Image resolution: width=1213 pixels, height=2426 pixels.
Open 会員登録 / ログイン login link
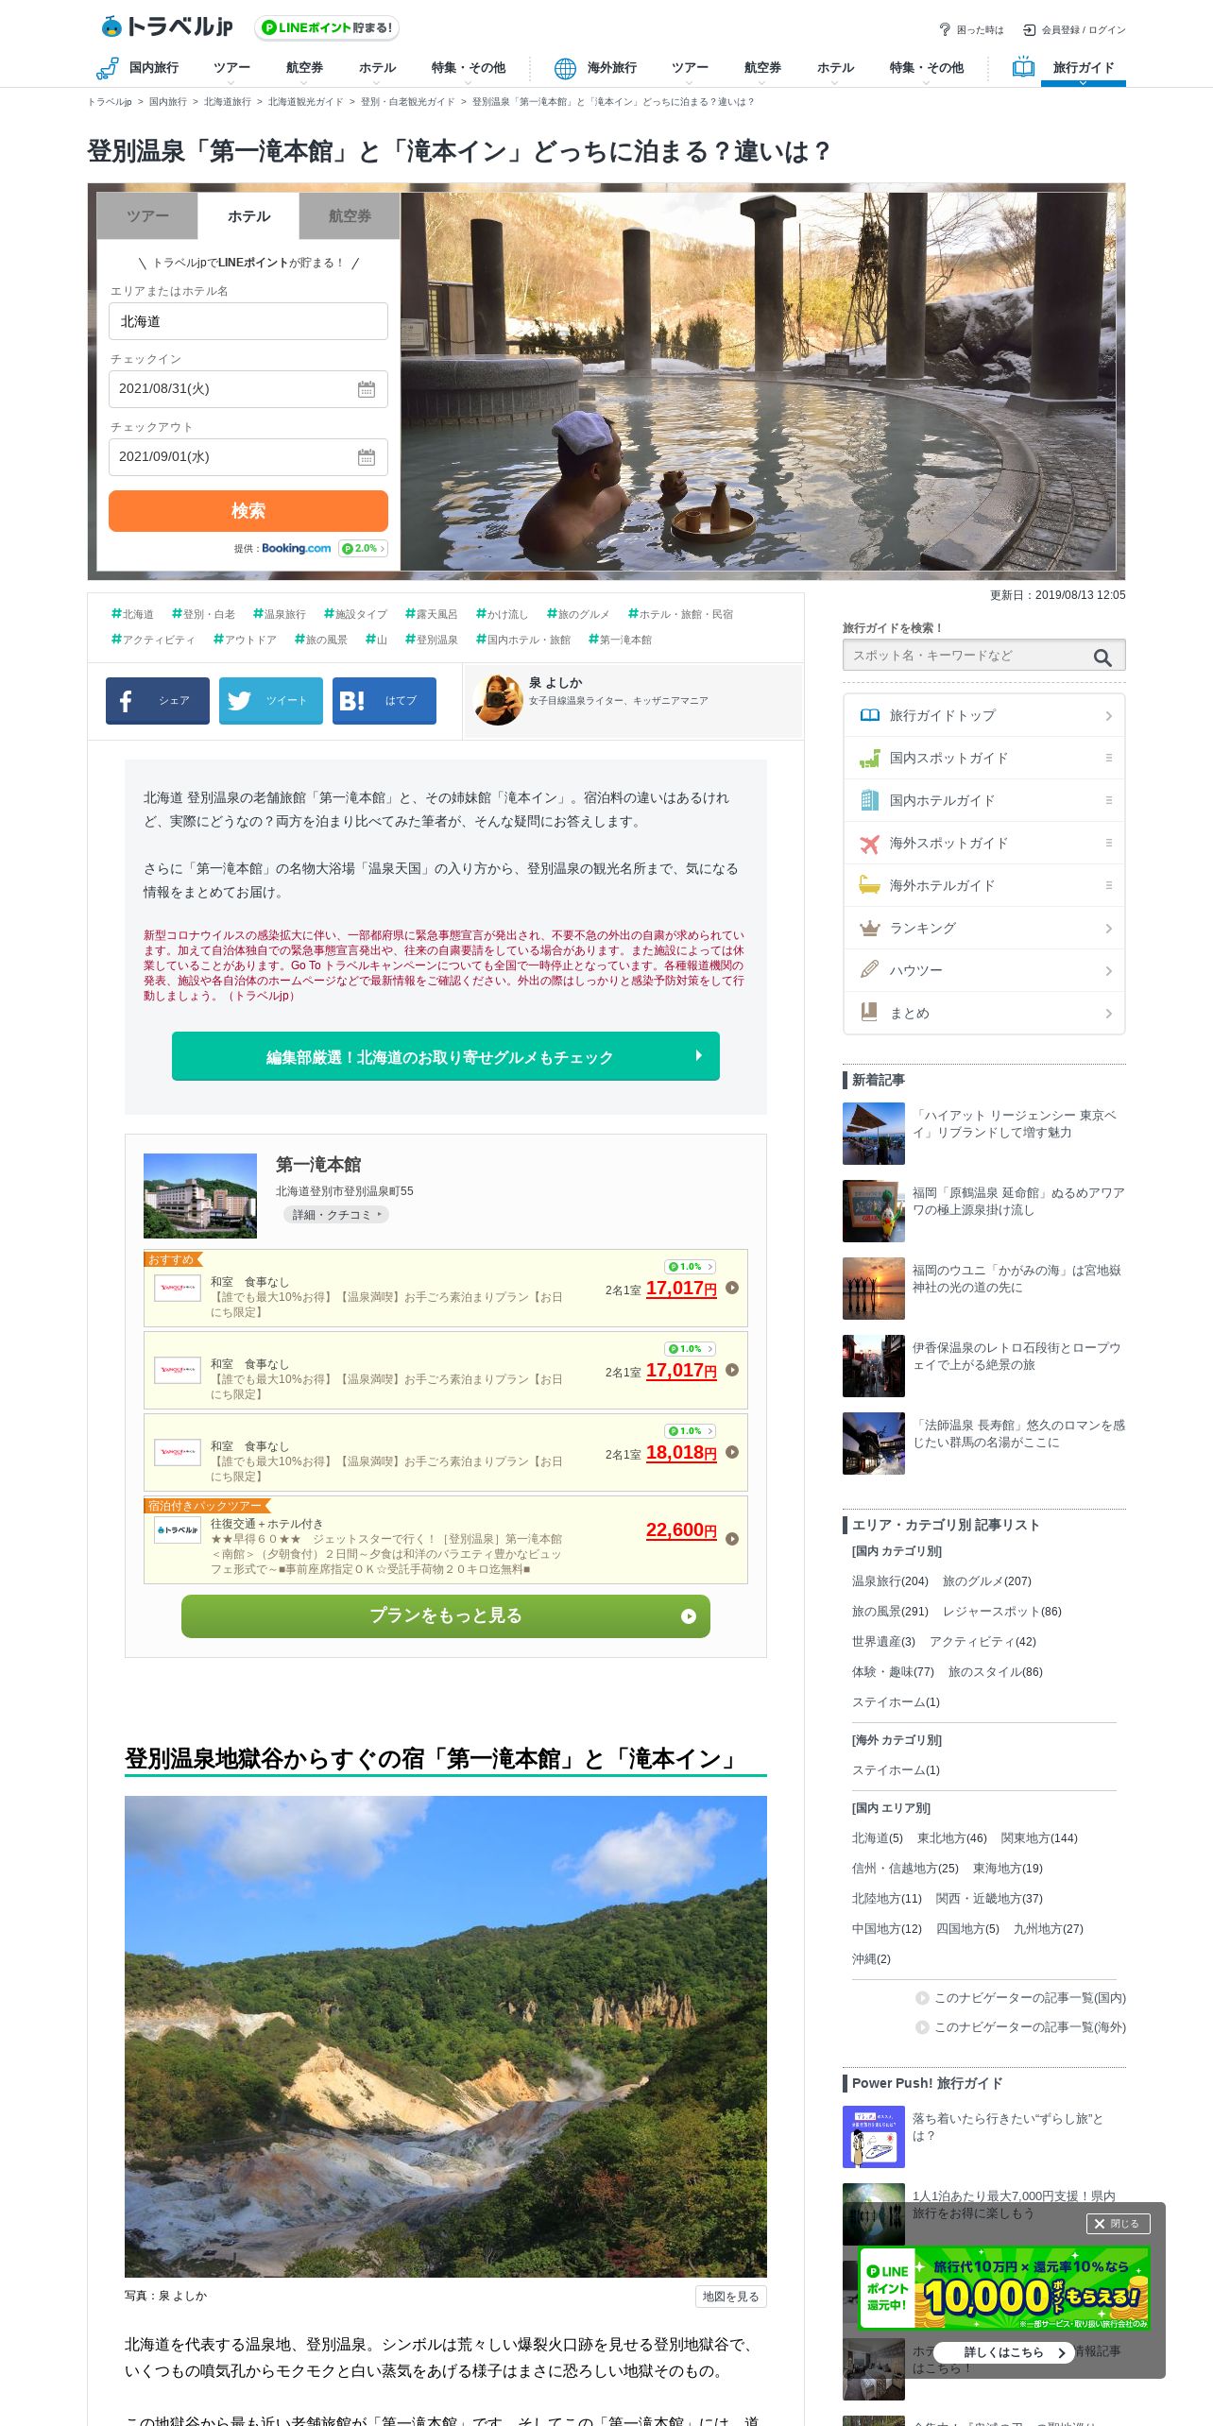point(1074,30)
